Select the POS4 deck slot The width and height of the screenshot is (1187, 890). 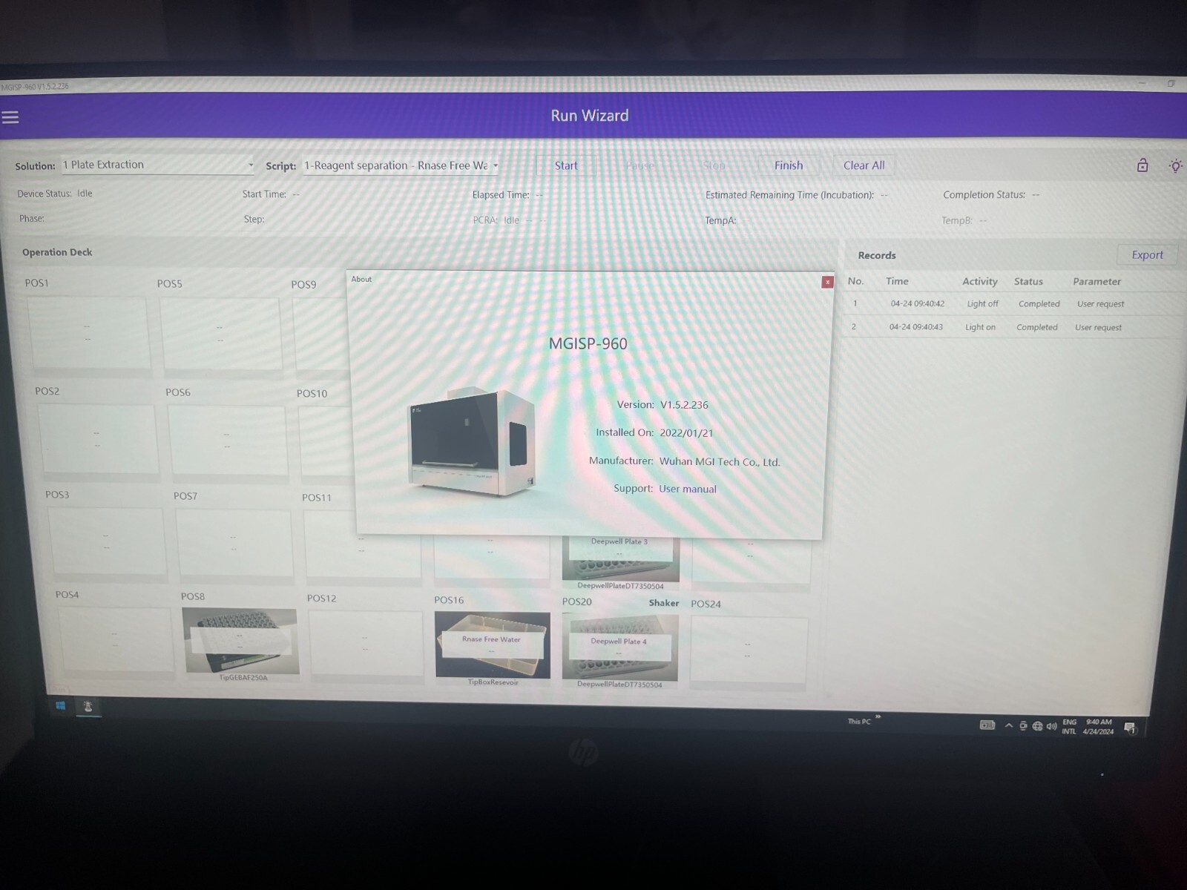click(114, 640)
